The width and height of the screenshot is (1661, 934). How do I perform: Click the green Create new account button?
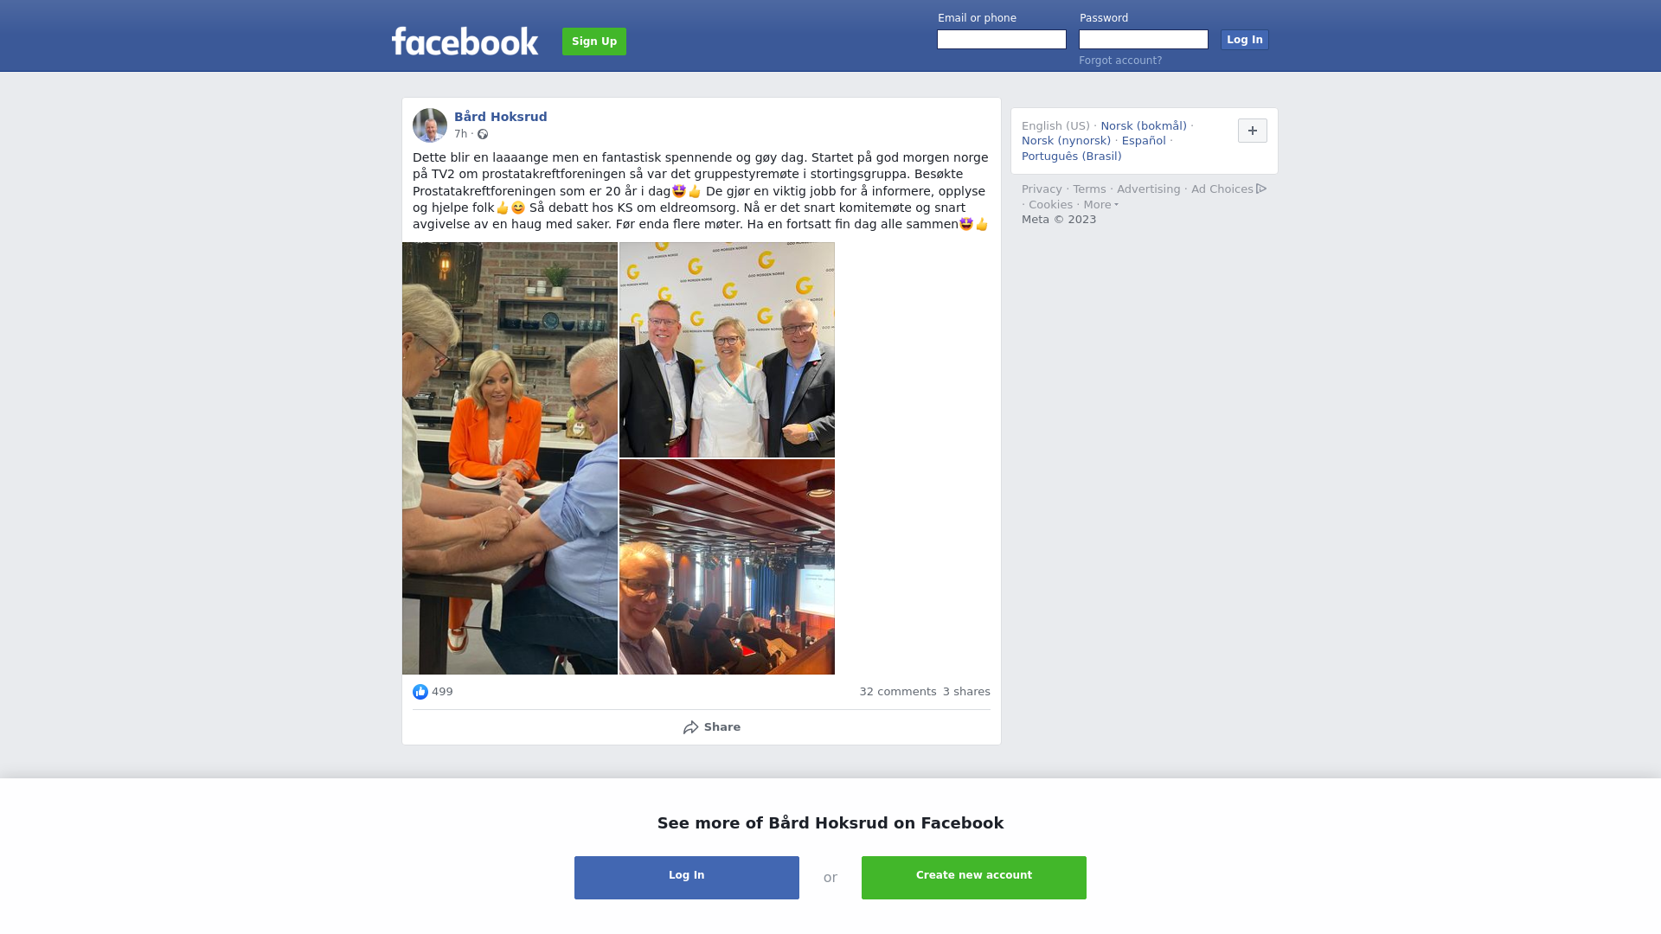click(974, 878)
